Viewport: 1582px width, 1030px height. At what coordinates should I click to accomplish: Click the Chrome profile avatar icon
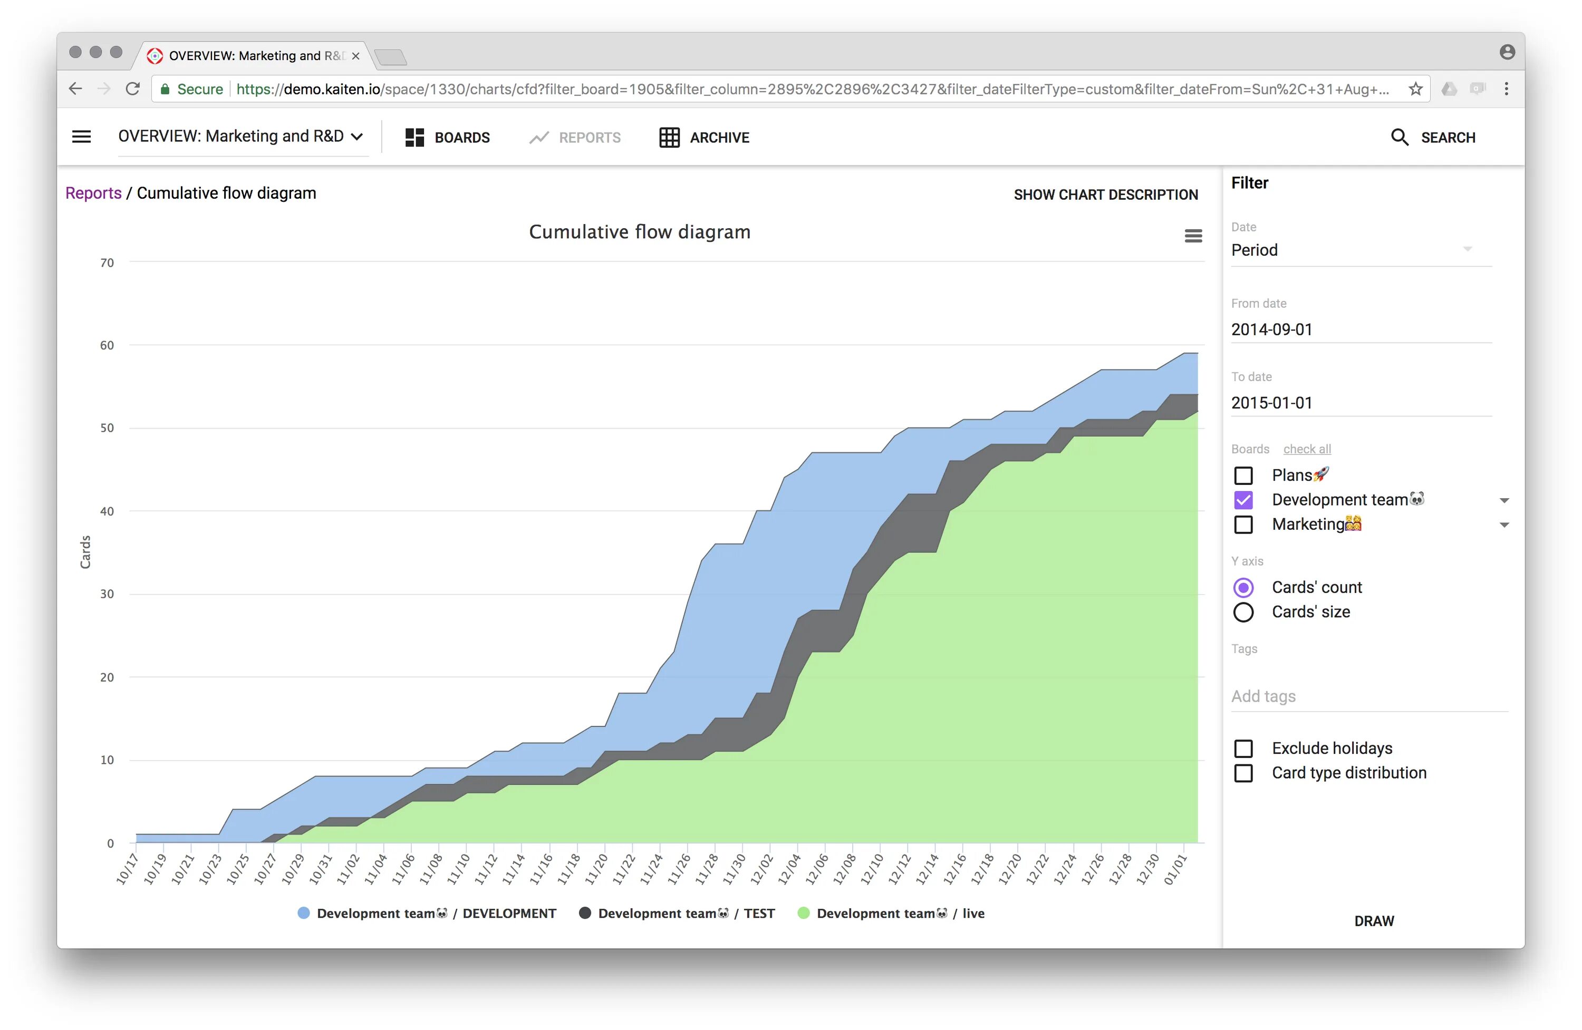(1507, 52)
